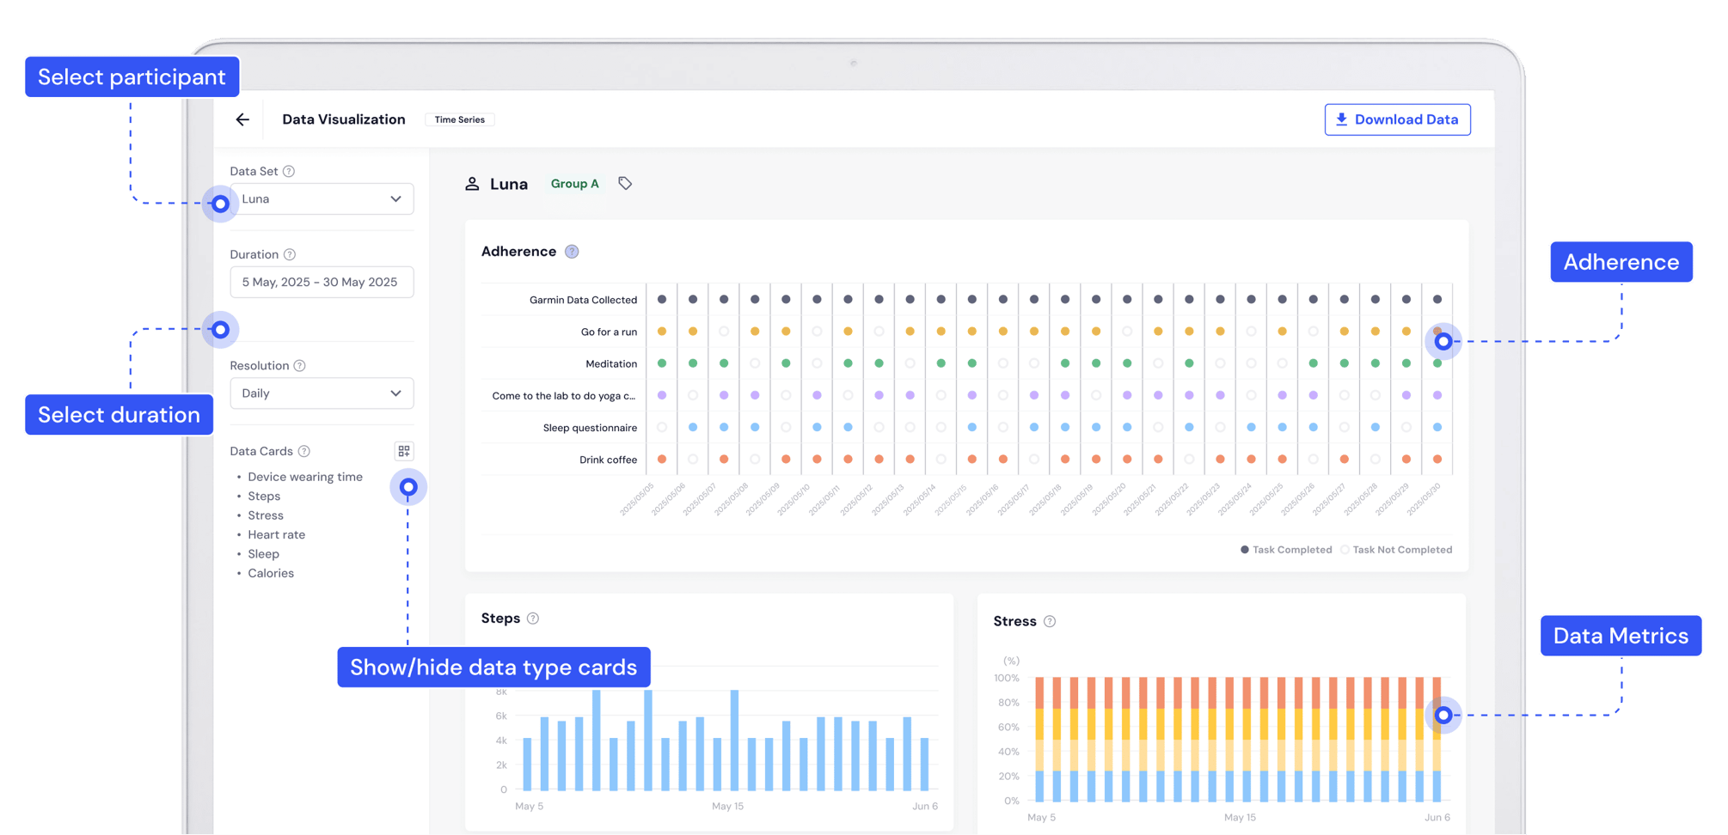Screen dimensions: 1728x835
Task: Select the Steps entry in Data Cards list
Action: coord(264,497)
